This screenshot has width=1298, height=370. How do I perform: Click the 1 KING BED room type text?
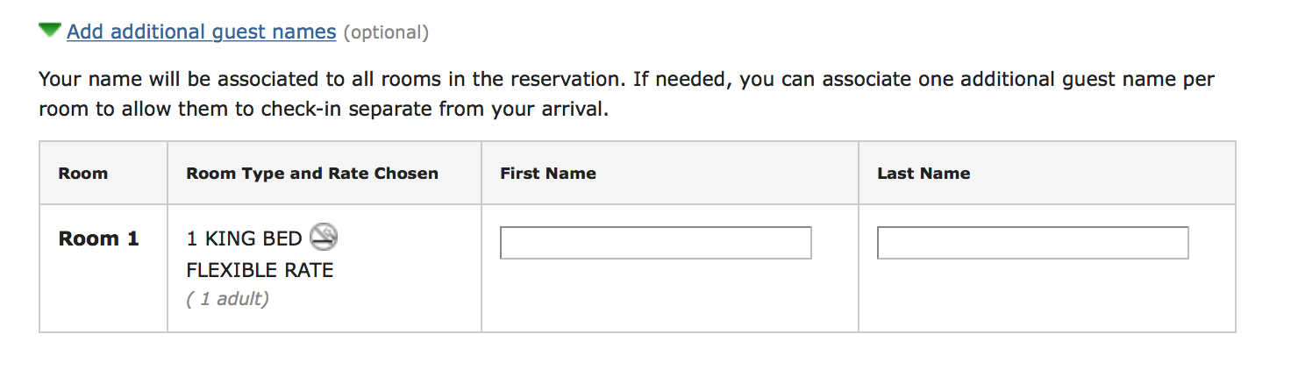pos(244,238)
